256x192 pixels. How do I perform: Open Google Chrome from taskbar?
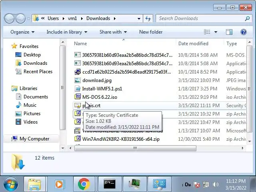pos(84,184)
